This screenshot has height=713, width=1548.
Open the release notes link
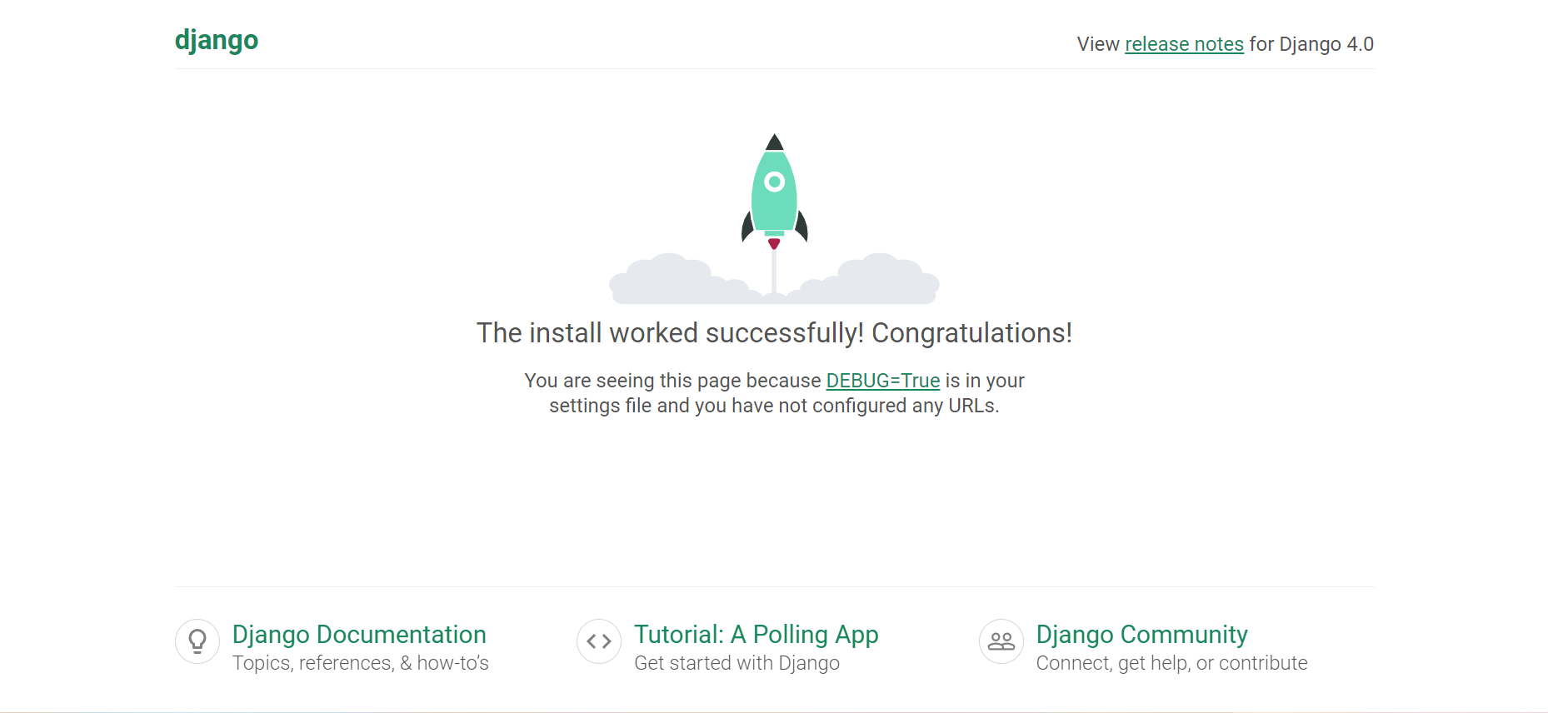[x=1184, y=44]
